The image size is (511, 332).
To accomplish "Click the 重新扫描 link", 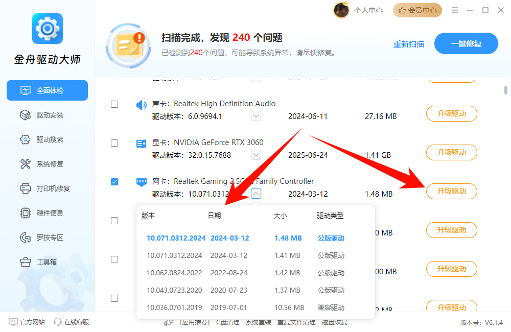I will (x=409, y=45).
